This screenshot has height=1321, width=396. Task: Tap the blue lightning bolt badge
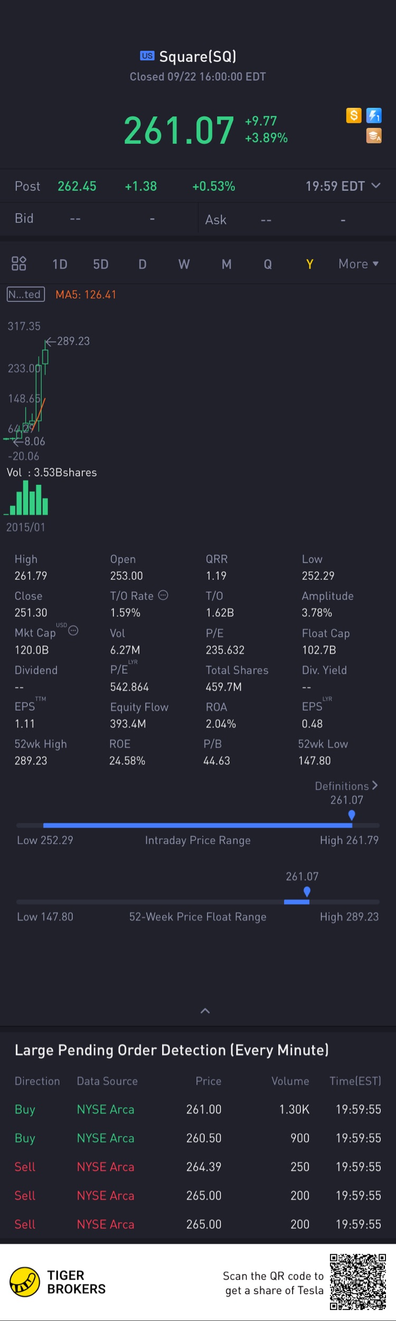[x=374, y=115]
